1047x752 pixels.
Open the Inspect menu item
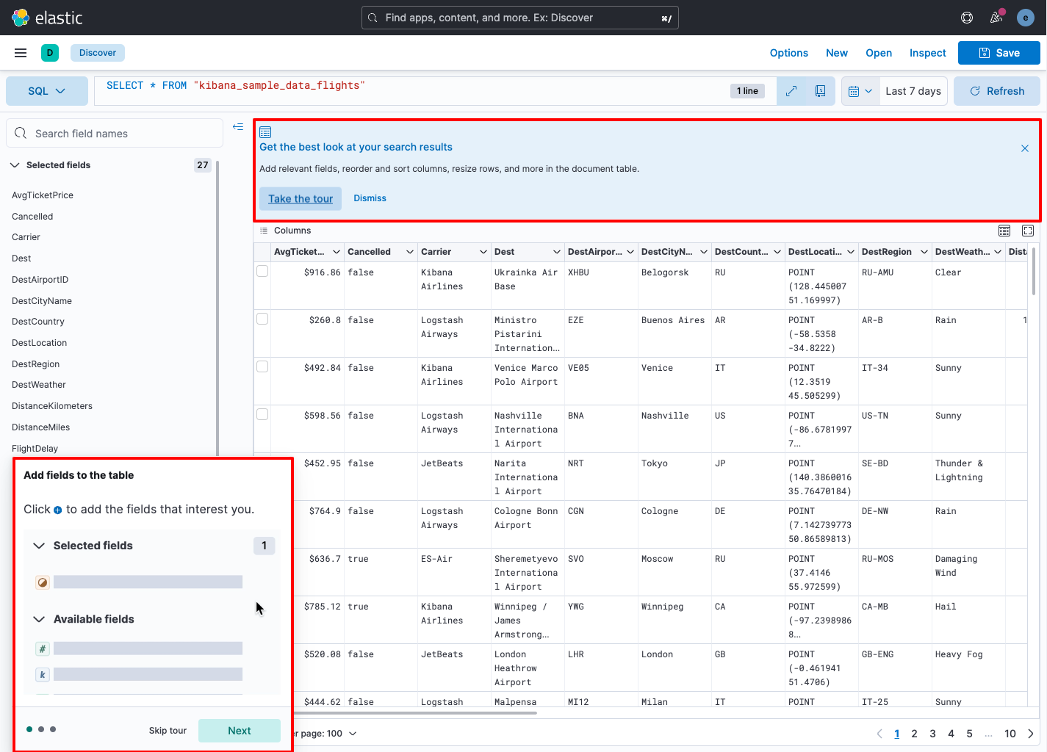pyautogui.click(x=928, y=53)
